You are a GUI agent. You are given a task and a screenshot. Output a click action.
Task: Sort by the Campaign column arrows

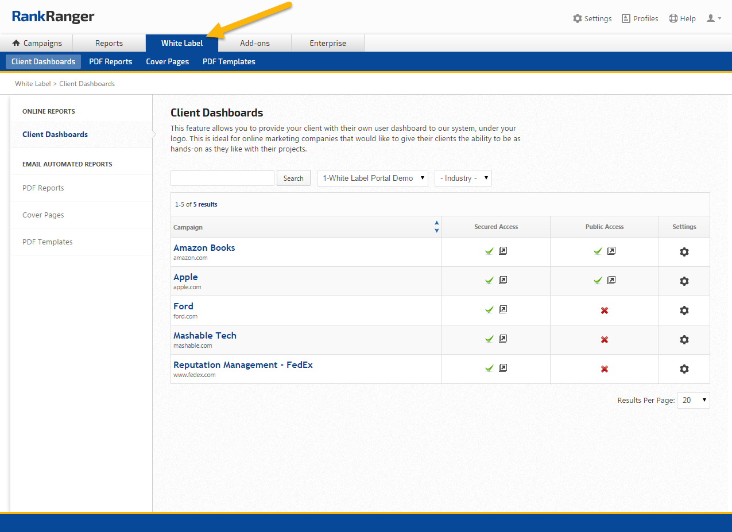click(436, 227)
